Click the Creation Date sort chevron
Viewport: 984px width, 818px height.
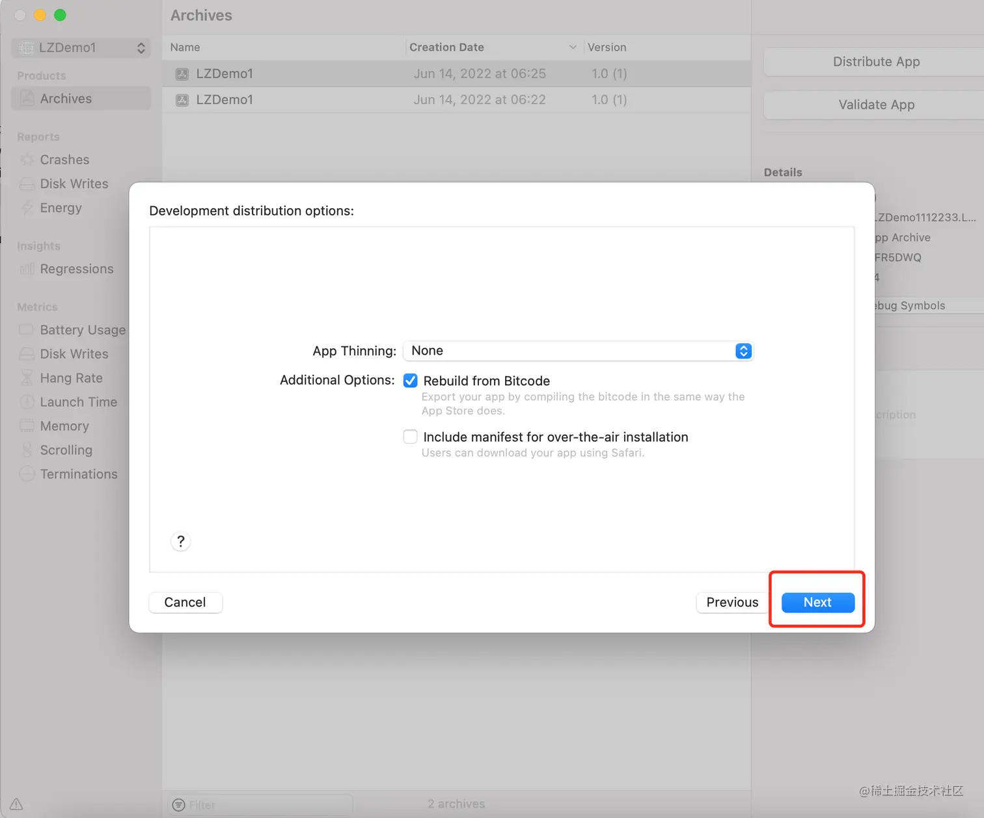tap(573, 48)
